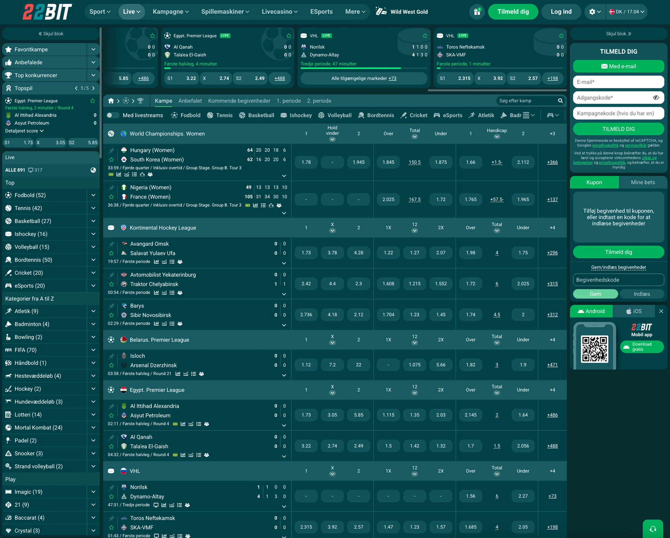This screenshot has height=538, width=670.
Task: Click the Log ind button
Action: point(561,12)
